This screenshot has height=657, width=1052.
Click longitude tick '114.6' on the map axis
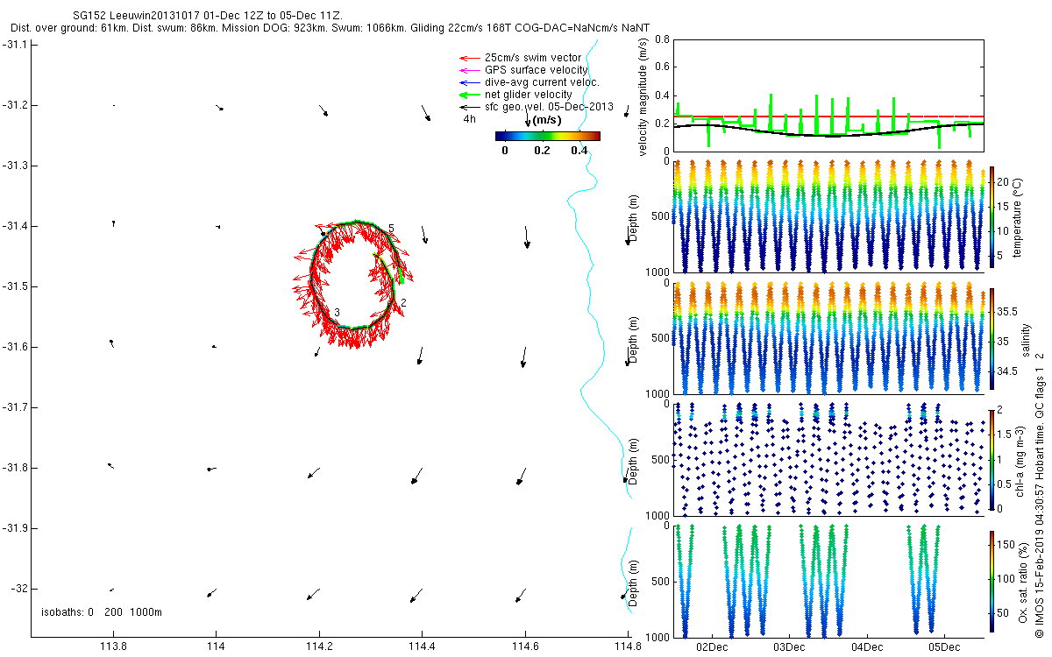525,648
